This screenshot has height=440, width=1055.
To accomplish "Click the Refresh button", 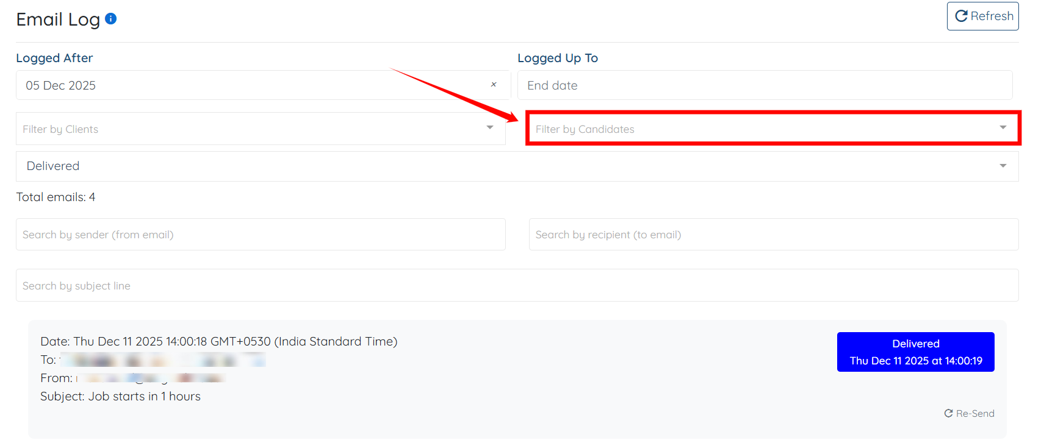I will (982, 16).
